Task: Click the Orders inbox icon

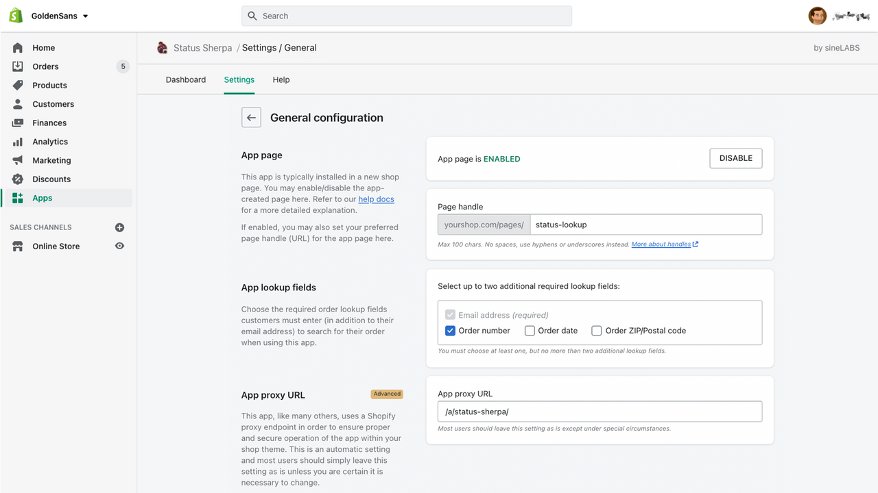Action: [18, 66]
